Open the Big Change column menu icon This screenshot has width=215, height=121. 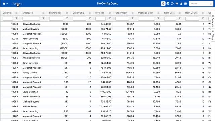click(67, 13)
